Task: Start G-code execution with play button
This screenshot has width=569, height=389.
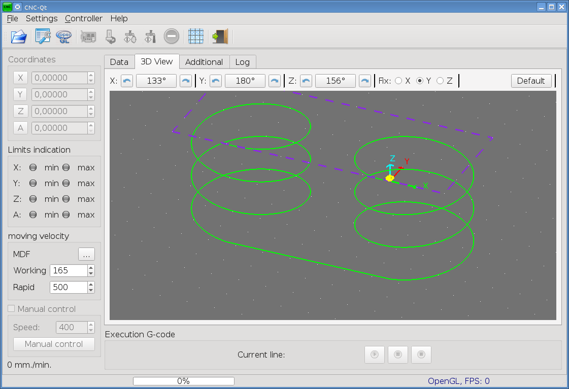Action: tap(375, 354)
